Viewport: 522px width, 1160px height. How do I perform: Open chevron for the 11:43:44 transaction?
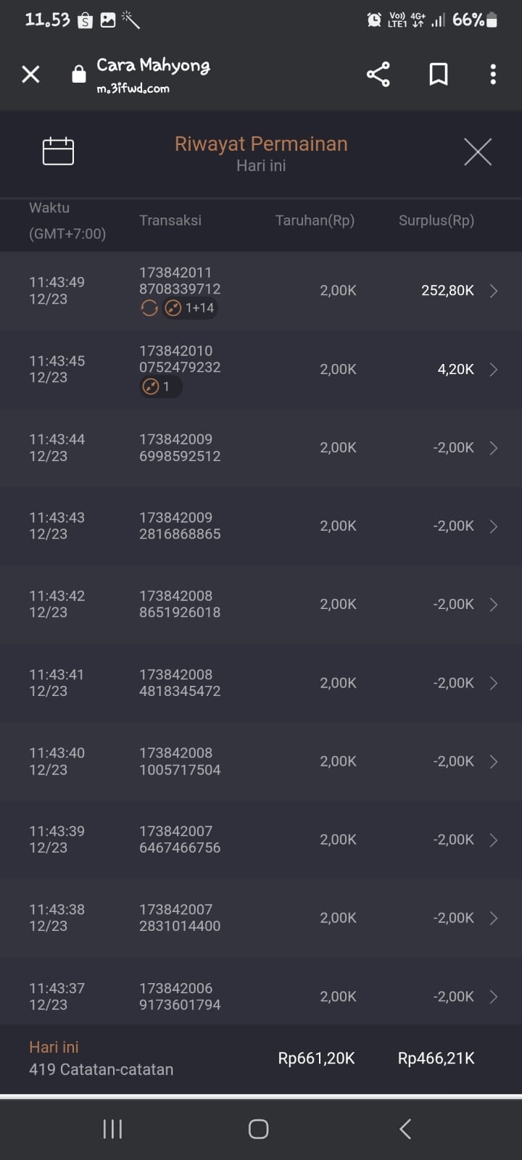tap(493, 448)
